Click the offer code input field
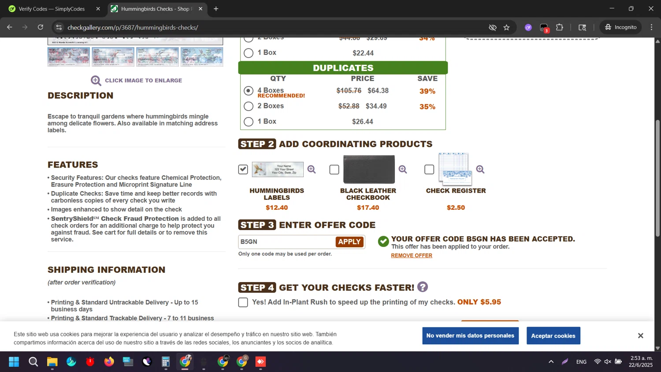This screenshot has width=661, height=372. coord(287,242)
